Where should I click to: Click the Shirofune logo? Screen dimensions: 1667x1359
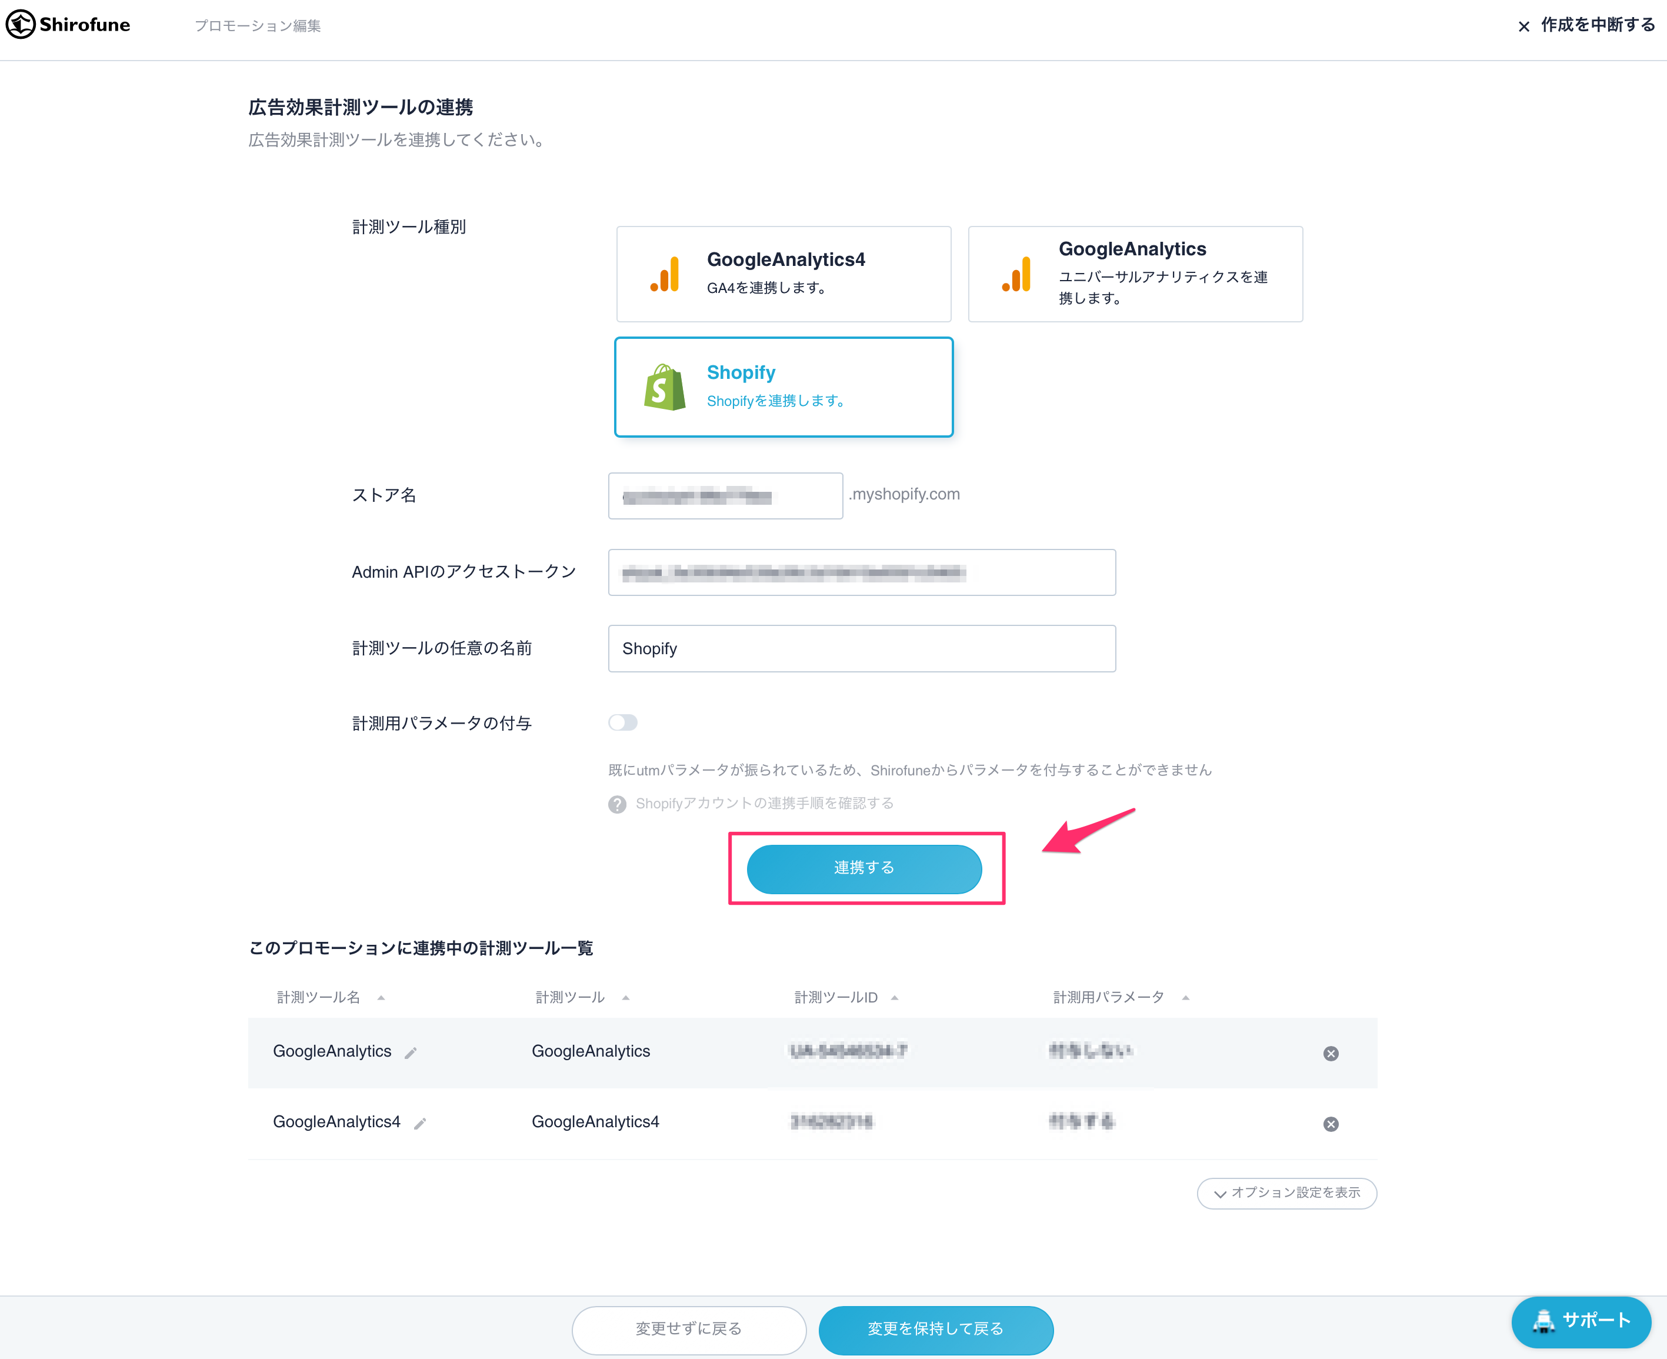68,24
